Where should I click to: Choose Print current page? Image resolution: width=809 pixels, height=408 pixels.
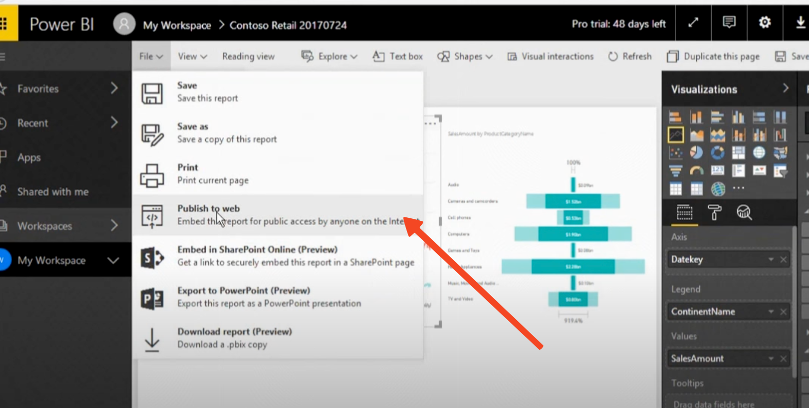(278, 174)
